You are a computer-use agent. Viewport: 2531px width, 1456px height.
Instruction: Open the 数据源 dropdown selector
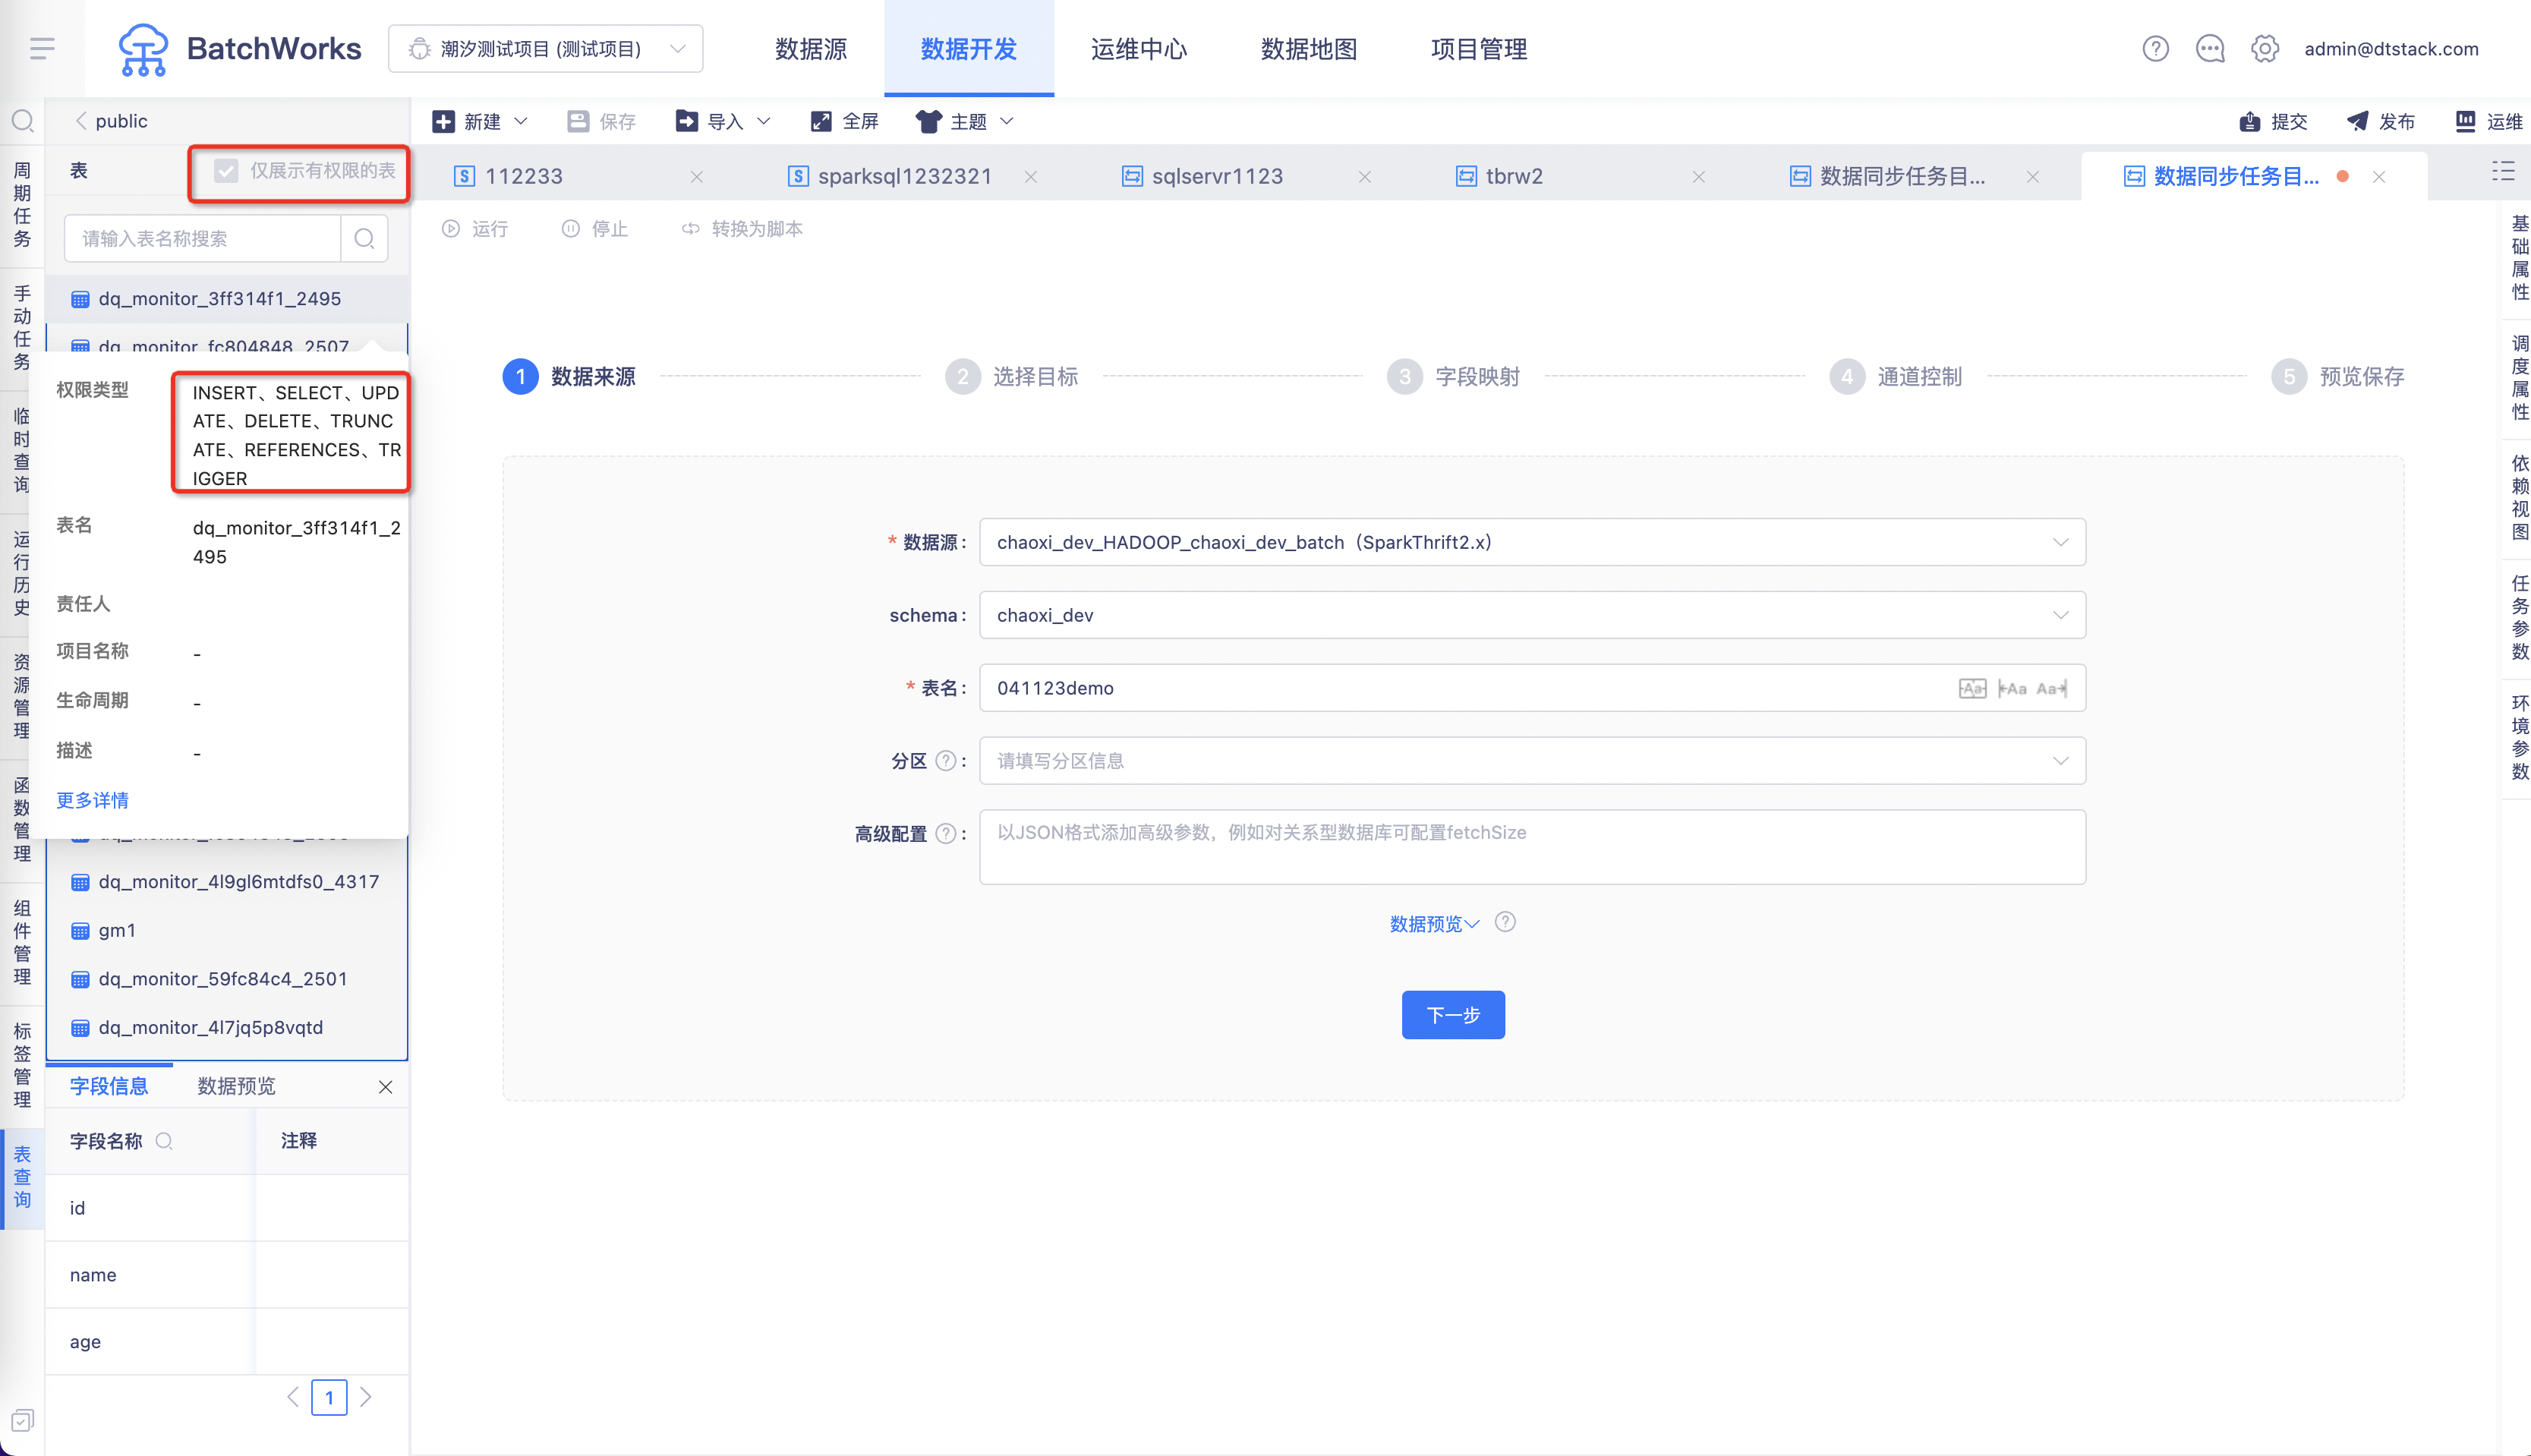1532,542
